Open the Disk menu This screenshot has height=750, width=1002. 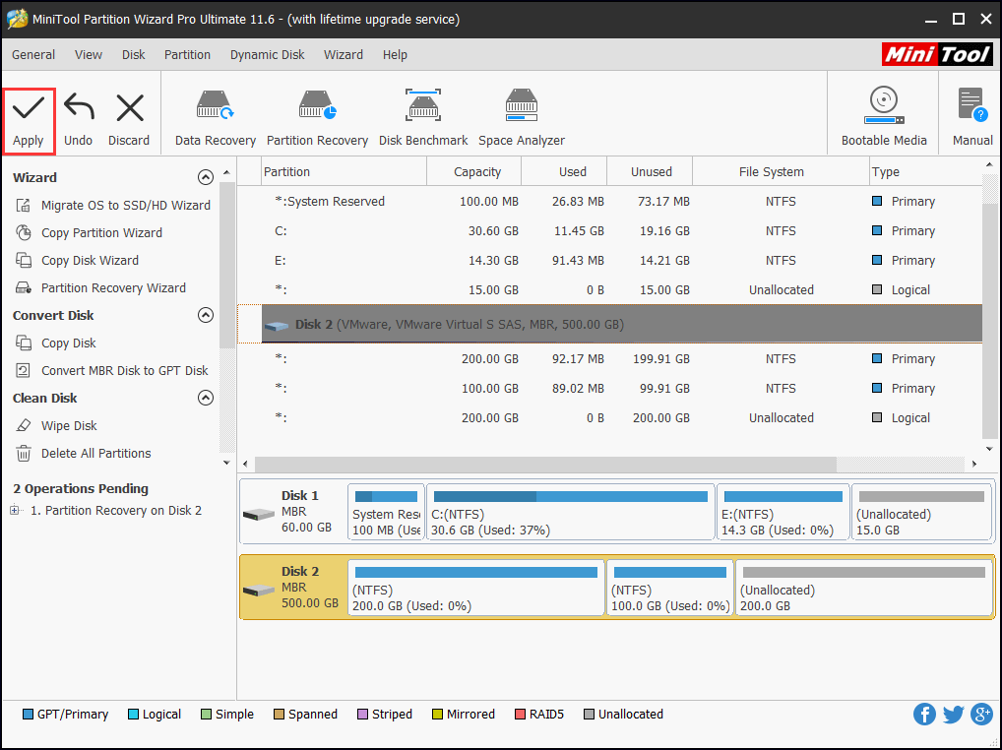point(134,55)
